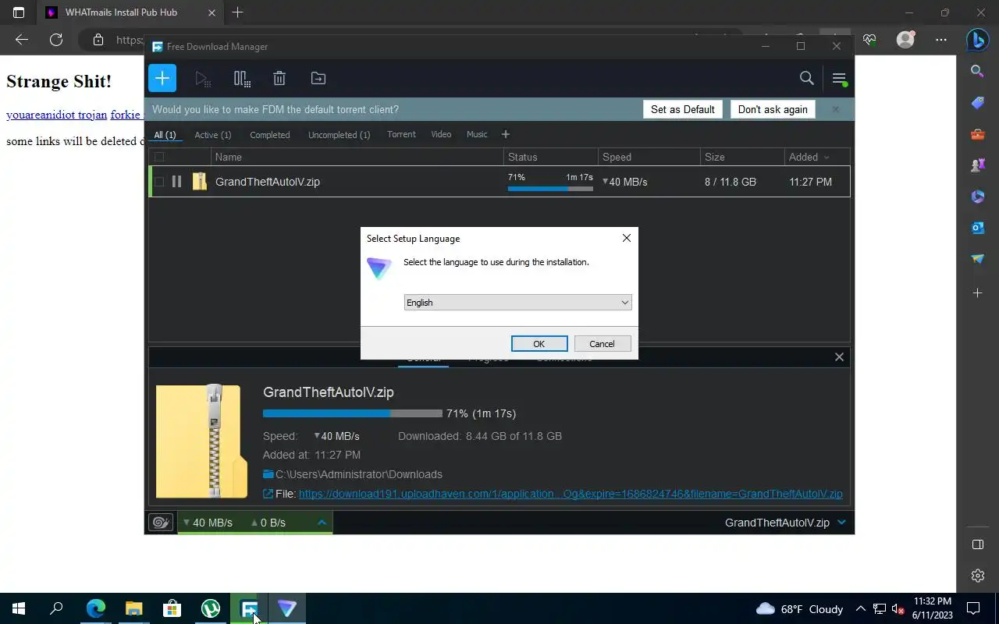Close the WHATmails Install Pub Hub tab
The width and height of the screenshot is (999, 624).
tap(211, 12)
